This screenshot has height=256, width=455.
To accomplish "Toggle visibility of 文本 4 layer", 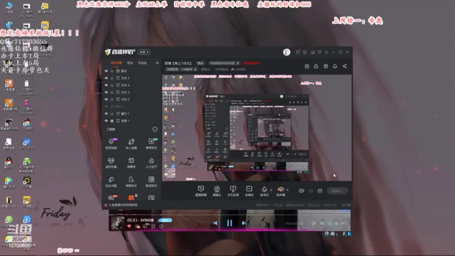I will point(106,85).
